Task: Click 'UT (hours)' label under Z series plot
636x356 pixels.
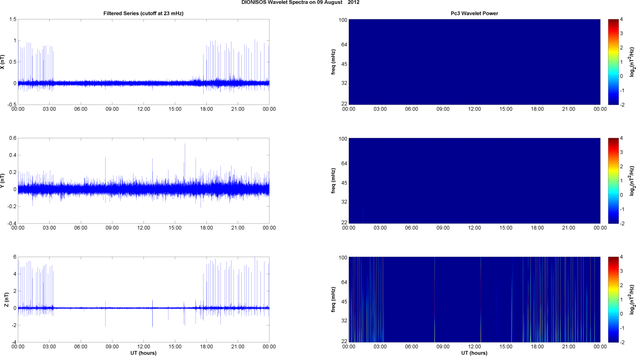Action: (x=143, y=353)
